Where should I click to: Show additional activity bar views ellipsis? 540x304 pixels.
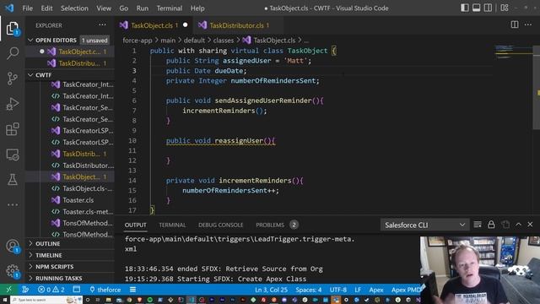13,204
